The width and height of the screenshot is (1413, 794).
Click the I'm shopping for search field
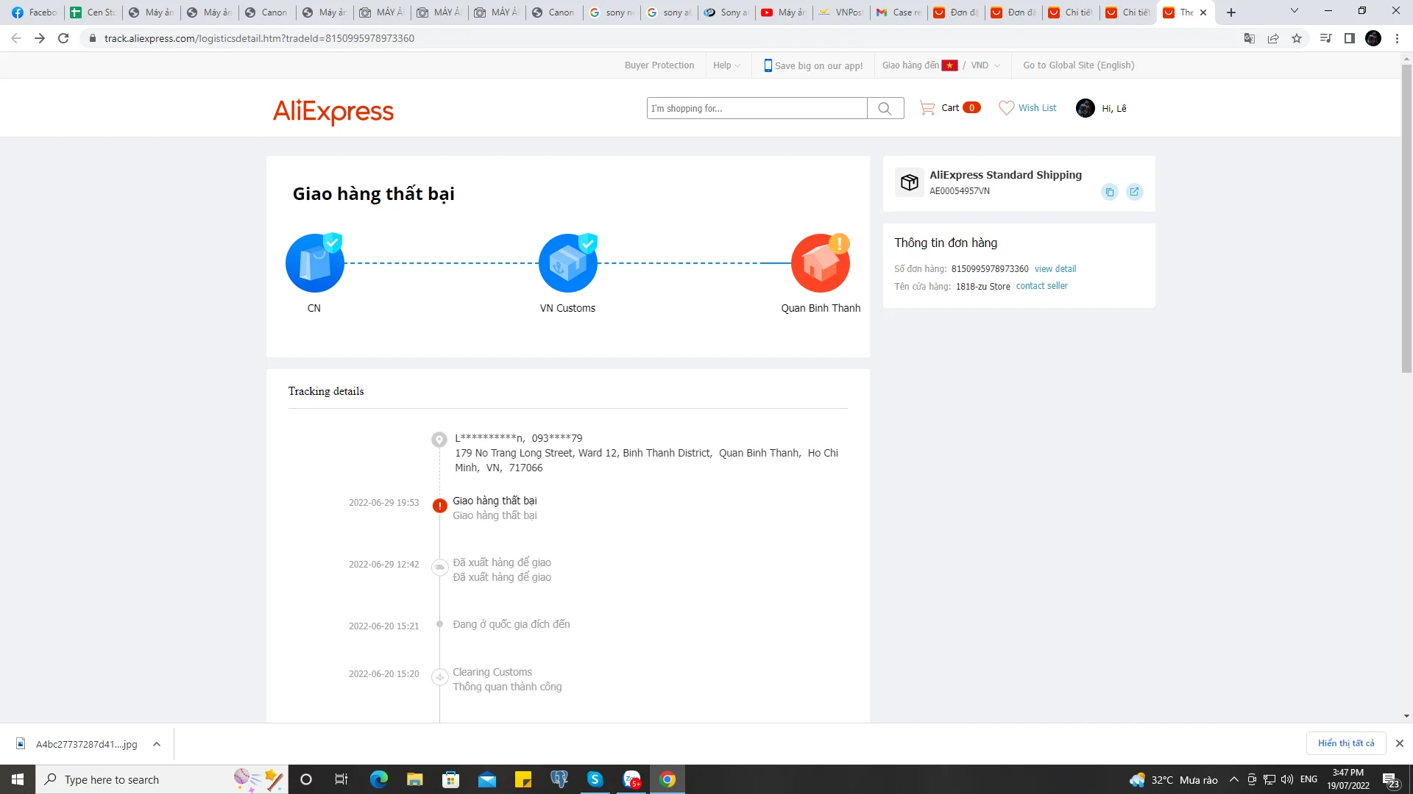point(756,108)
